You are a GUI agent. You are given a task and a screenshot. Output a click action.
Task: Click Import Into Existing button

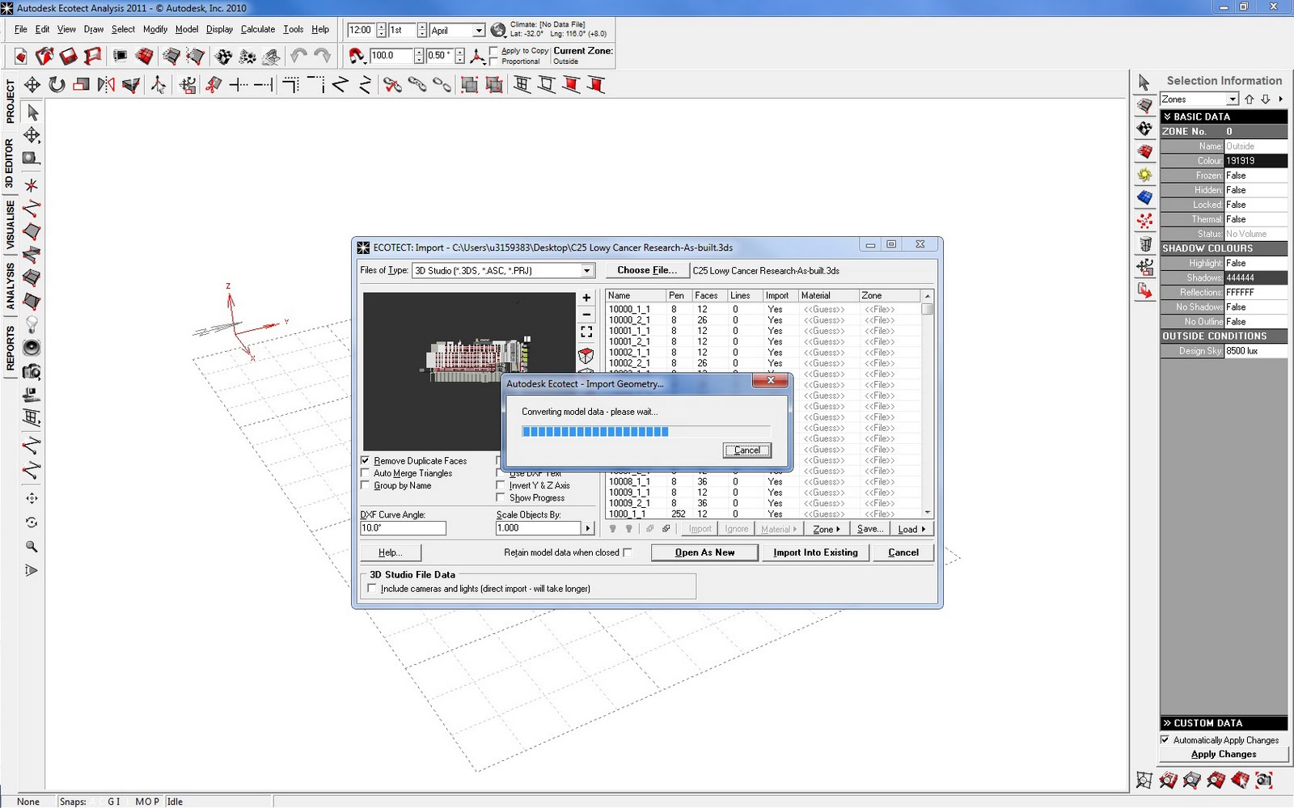(815, 552)
